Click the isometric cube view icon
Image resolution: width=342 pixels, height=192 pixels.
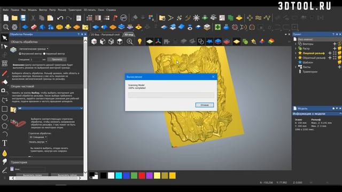(x=94, y=42)
